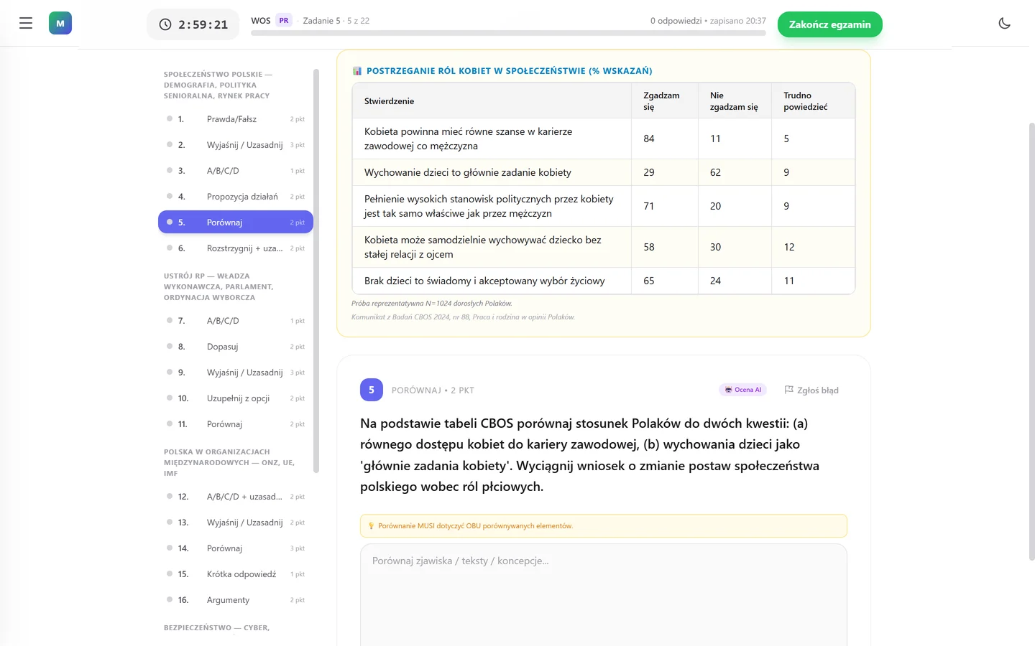Click the sample note 'Próba reprezentatywna N=1024'

[432, 304]
